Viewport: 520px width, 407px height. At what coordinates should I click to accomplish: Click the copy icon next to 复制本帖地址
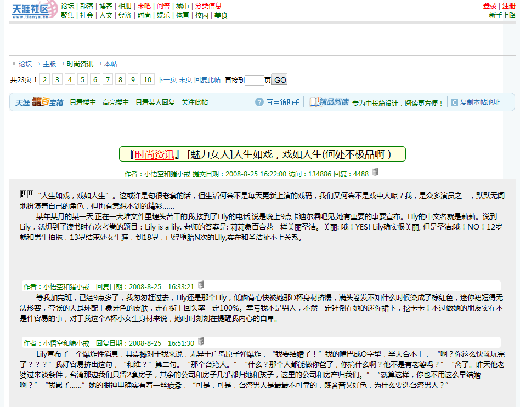(x=454, y=102)
